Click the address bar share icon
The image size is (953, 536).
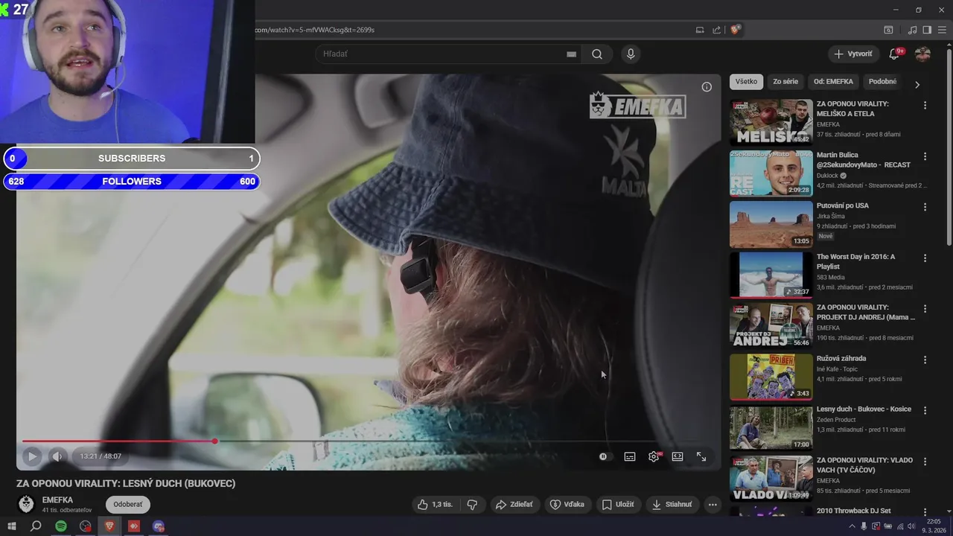tap(716, 30)
